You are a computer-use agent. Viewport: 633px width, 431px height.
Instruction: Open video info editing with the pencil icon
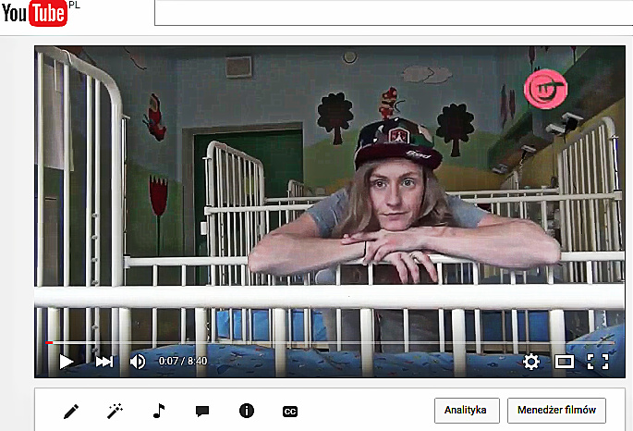pos(71,411)
